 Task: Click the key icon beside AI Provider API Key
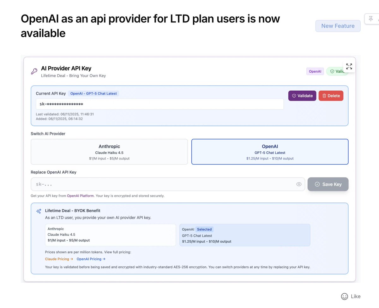click(34, 71)
